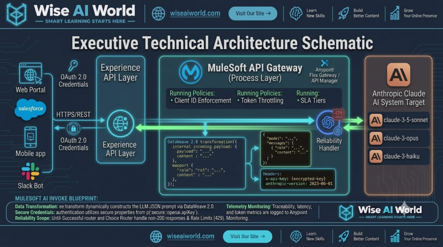
Task: Click the Executive Technical Architecture Schematic heading
Action: (222, 43)
